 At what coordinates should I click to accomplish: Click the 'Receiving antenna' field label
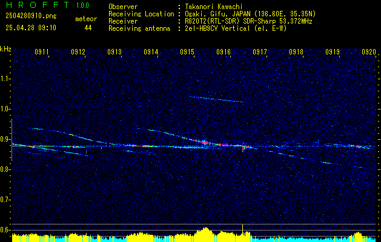coord(139,28)
